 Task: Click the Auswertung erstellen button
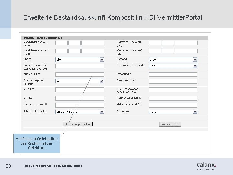78,124
